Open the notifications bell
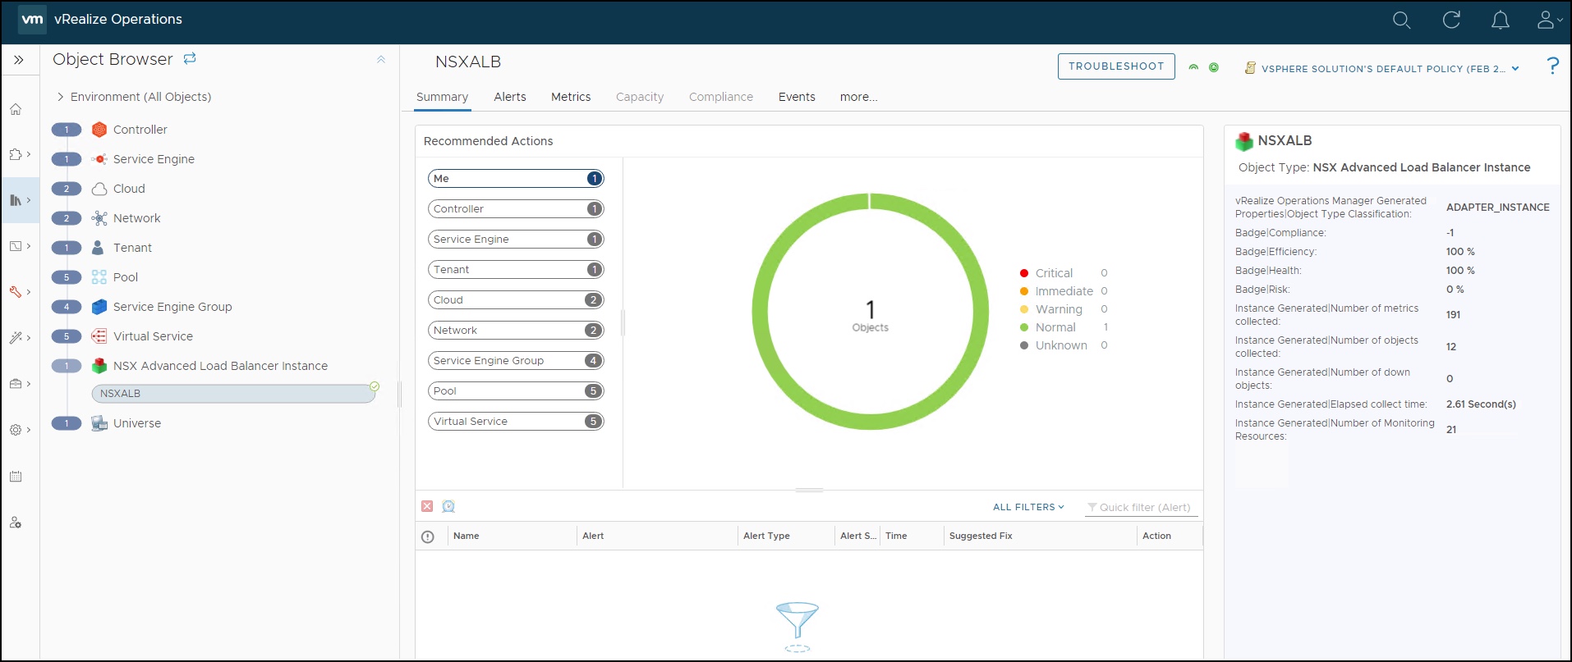Image resolution: width=1572 pixels, height=662 pixels. 1500,20
